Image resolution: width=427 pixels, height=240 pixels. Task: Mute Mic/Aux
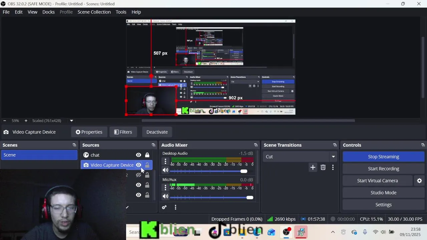(x=165, y=197)
